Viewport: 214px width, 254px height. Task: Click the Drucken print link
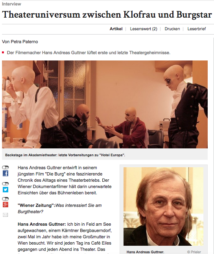[172, 29]
